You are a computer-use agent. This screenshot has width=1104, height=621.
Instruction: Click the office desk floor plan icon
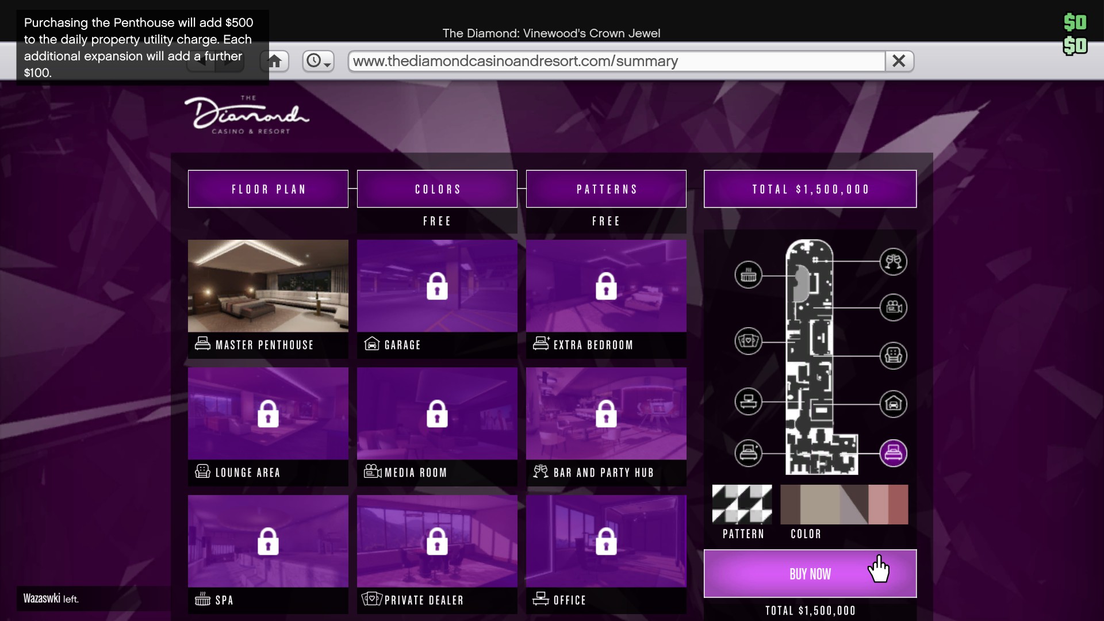pyautogui.click(x=748, y=401)
